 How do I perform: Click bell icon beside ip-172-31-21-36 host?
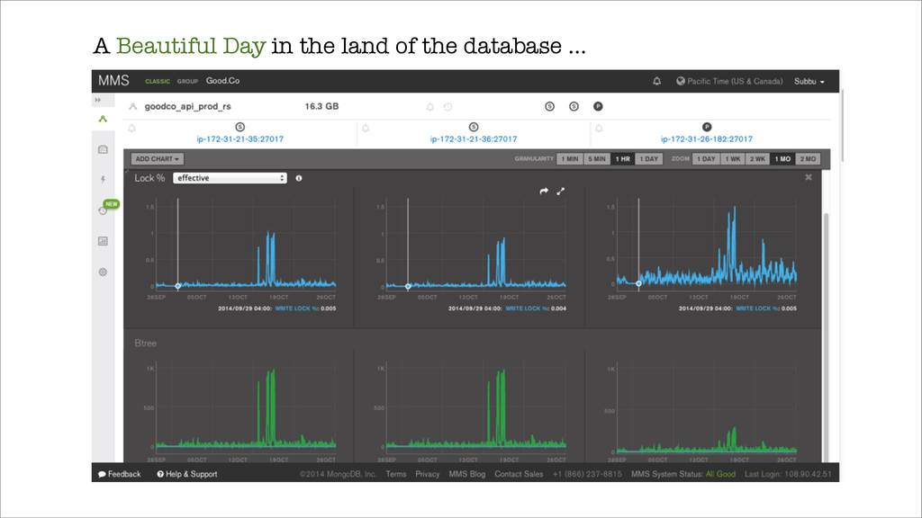[366, 128]
